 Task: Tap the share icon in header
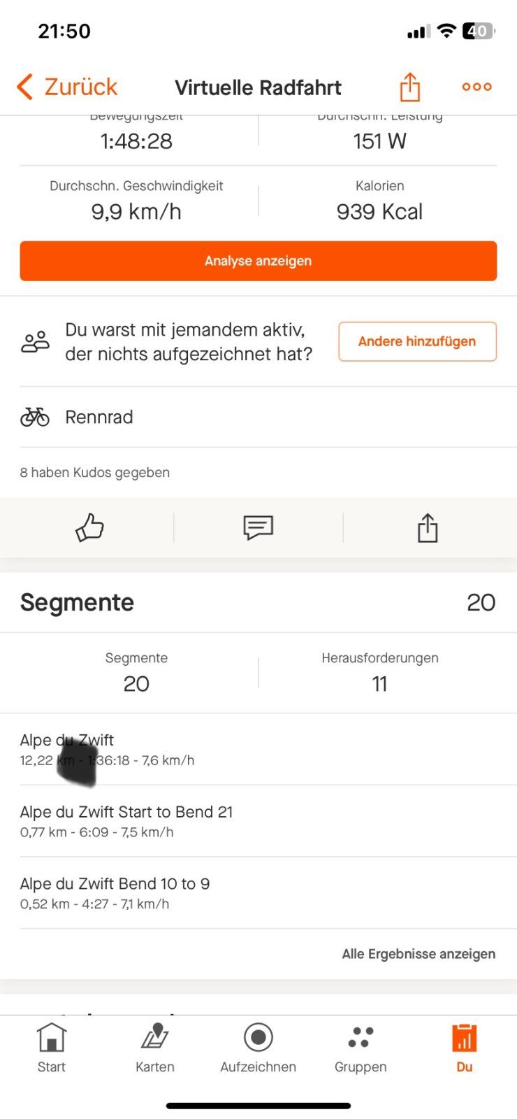[410, 87]
